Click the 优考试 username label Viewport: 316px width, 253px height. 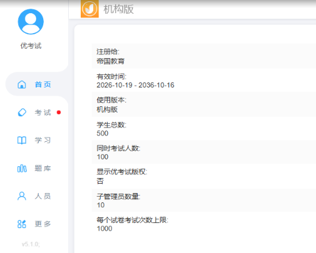[31, 46]
